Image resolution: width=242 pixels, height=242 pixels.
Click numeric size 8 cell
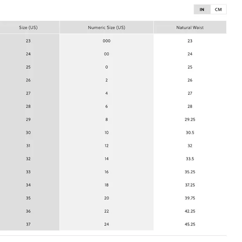click(106, 119)
